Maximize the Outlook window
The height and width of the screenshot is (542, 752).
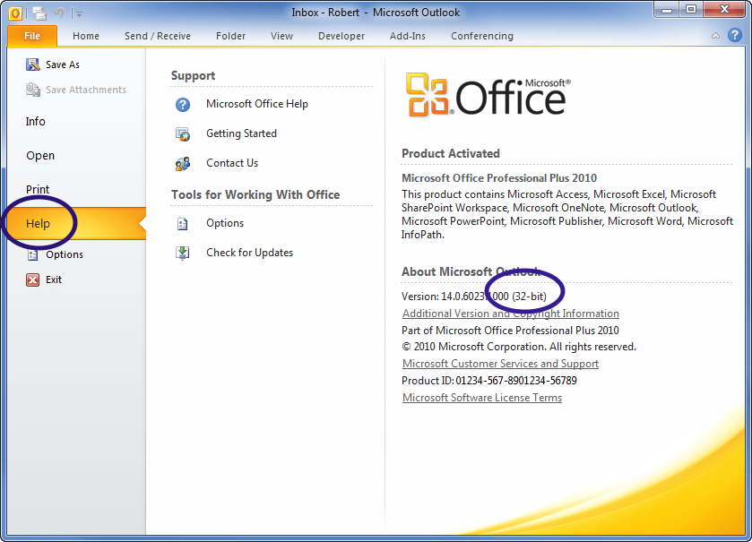click(691, 9)
